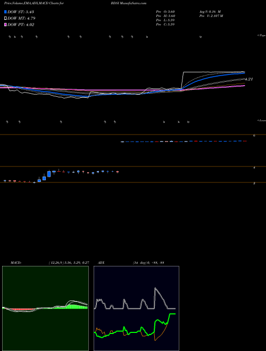Click the white DOW MT legend swatch
This screenshot has width=266, height=351.
tap(6, 19)
